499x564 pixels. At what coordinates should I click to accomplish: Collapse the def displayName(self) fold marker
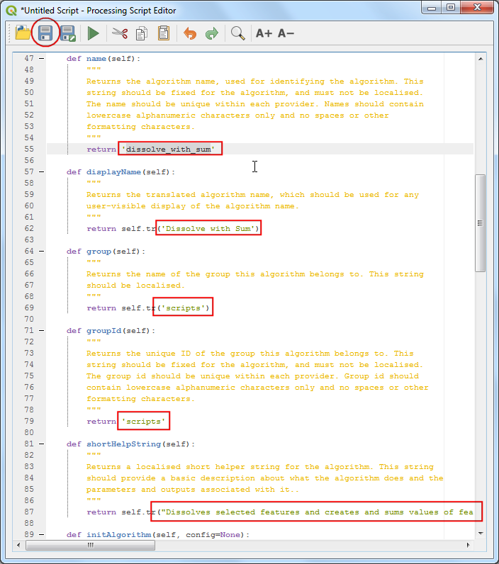tap(42, 172)
